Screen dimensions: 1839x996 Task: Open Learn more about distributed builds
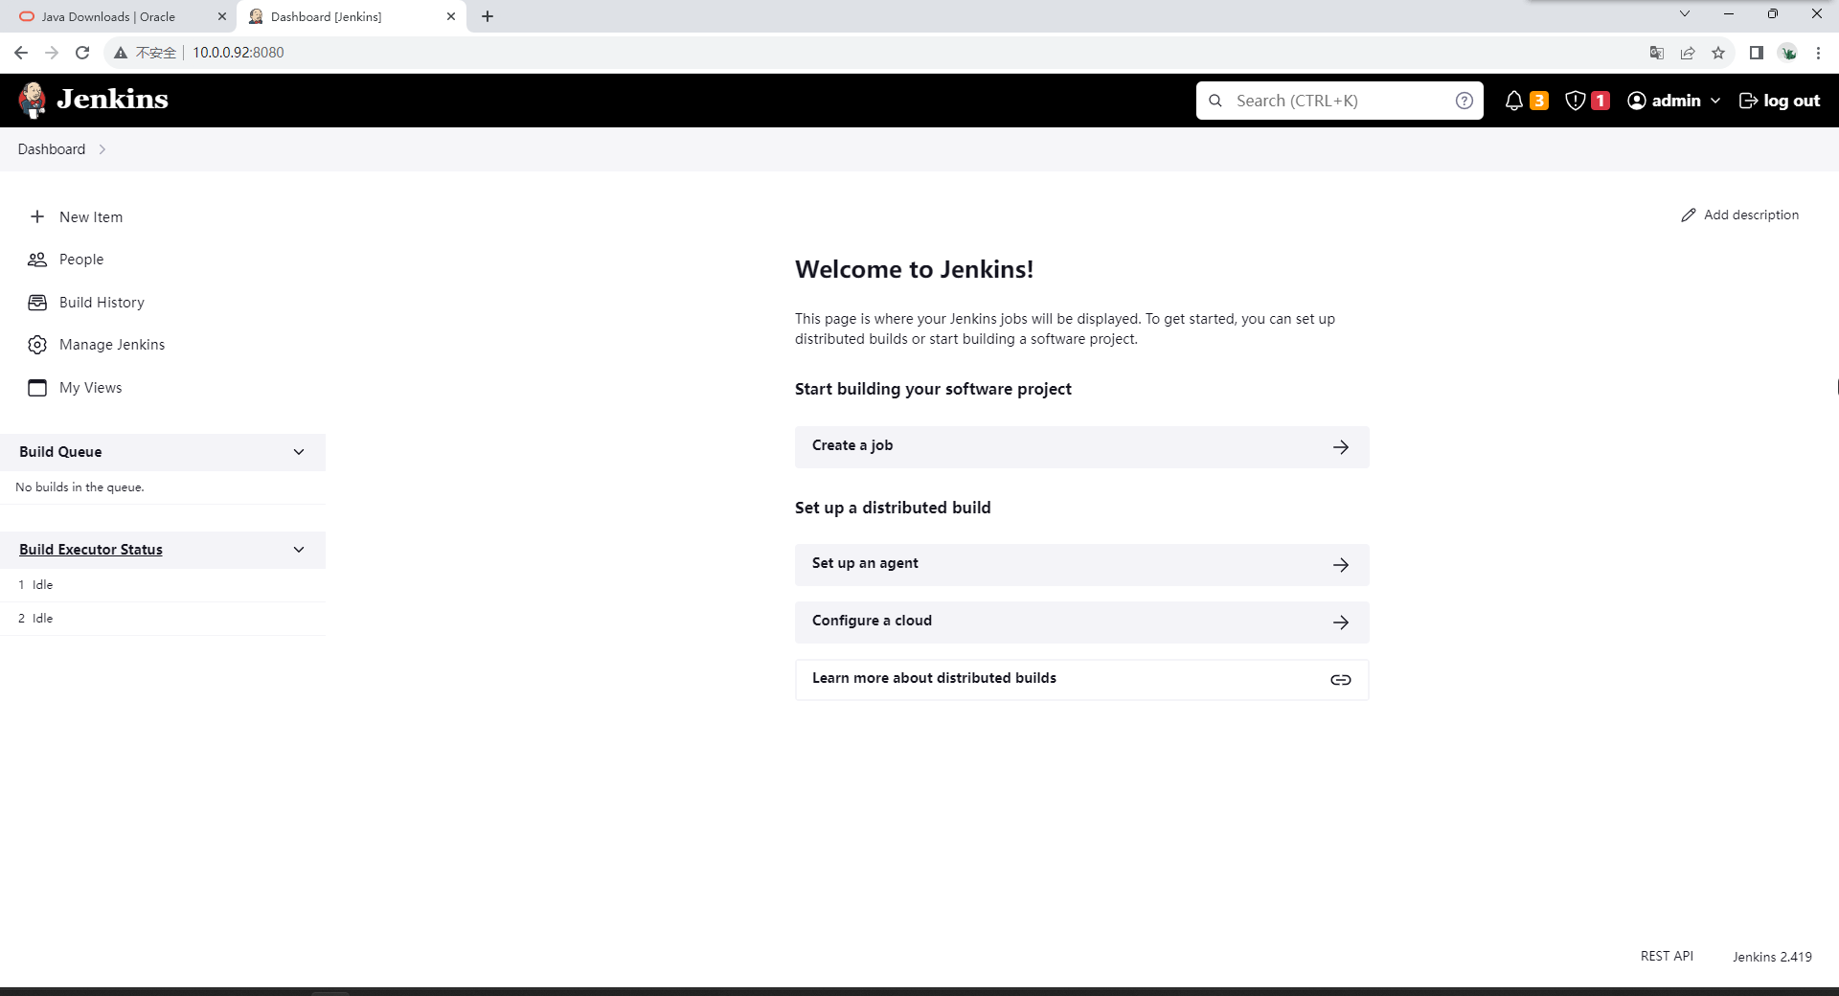pyautogui.click(x=1081, y=680)
